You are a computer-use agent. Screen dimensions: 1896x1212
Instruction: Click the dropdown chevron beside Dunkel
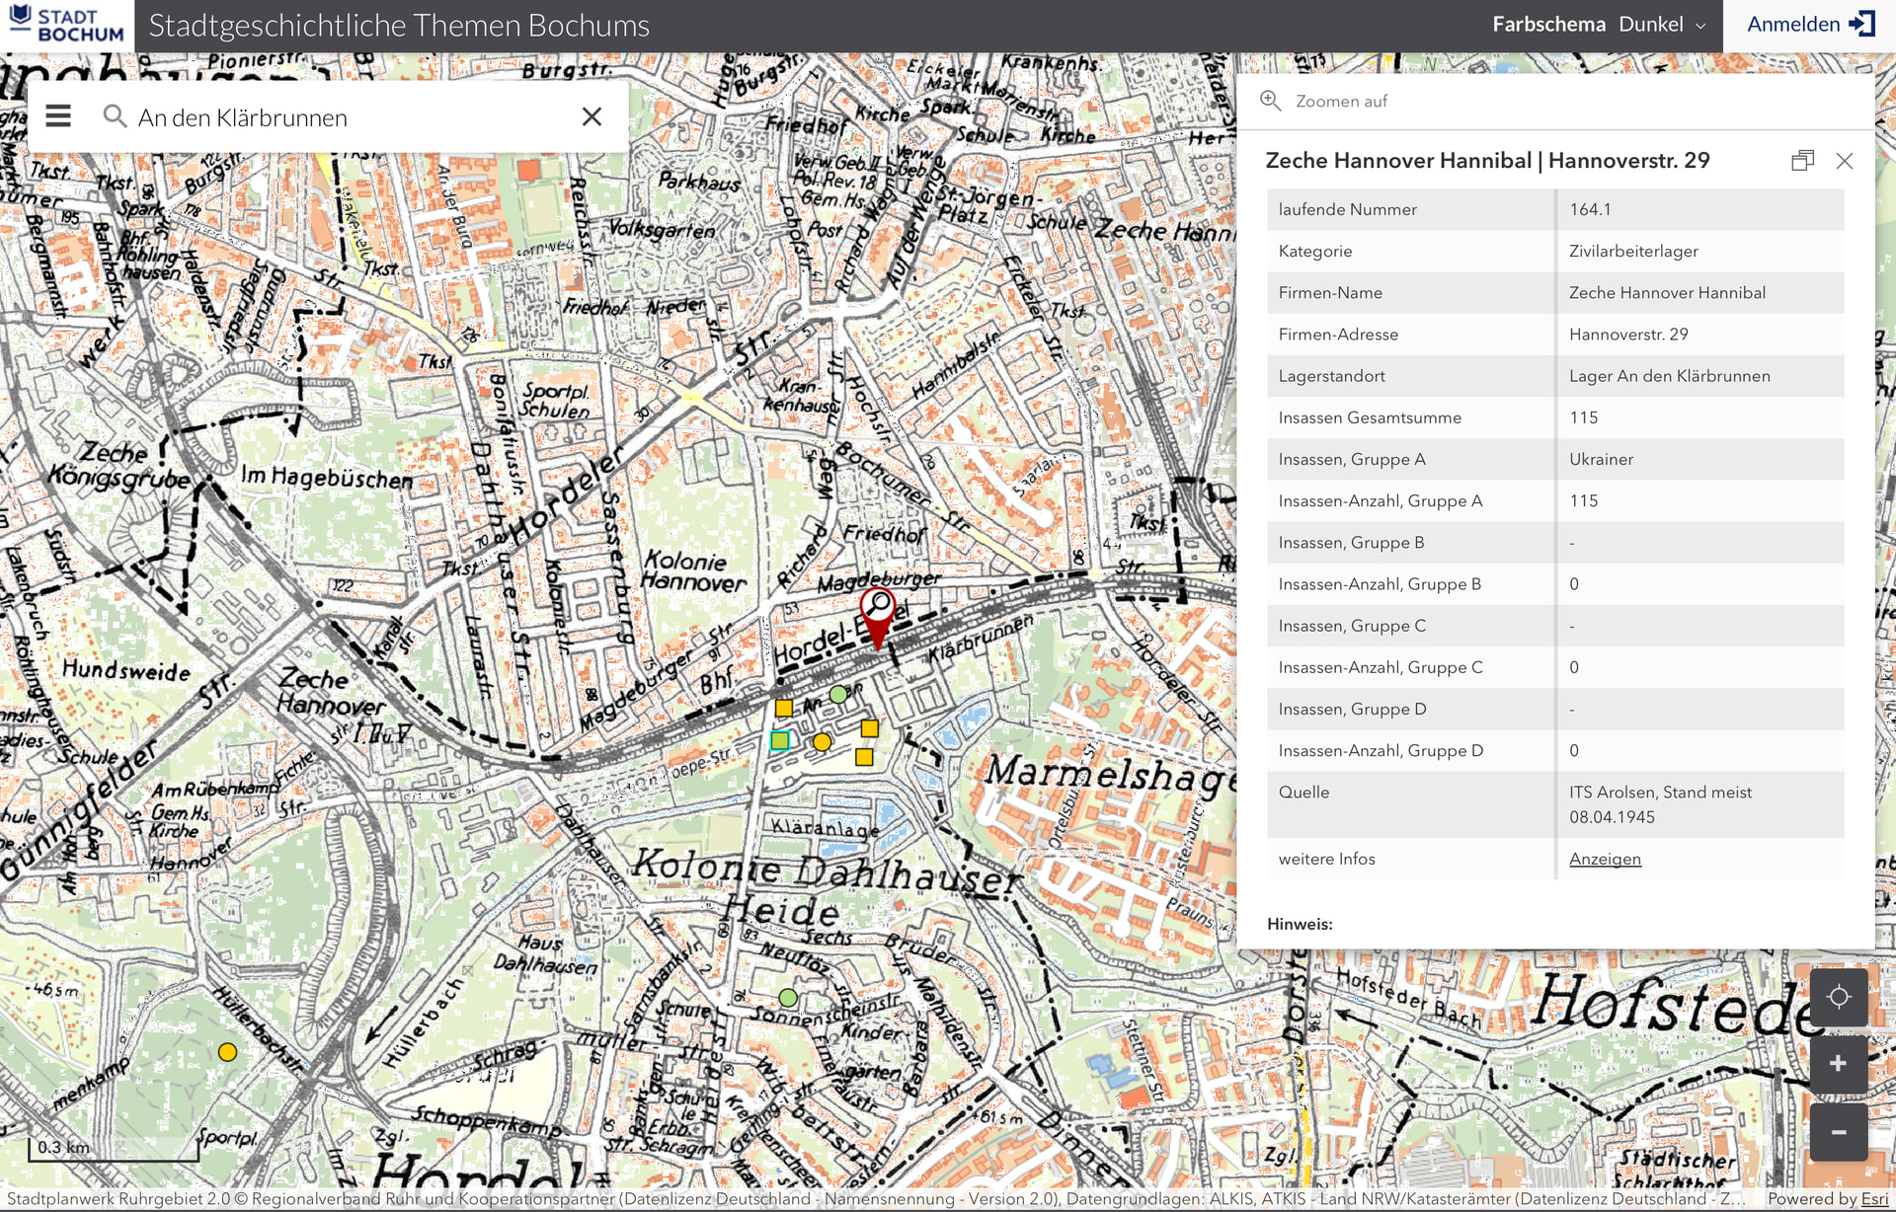click(x=1700, y=26)
